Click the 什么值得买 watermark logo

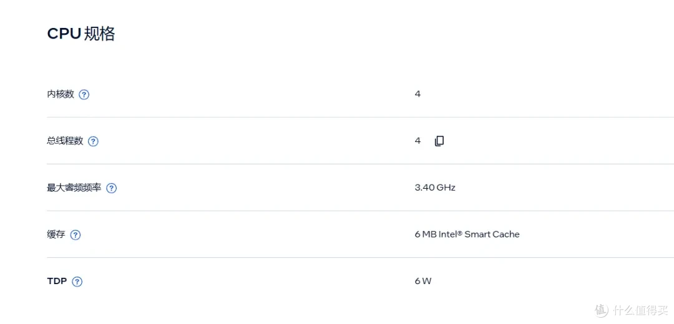click(602, 309)
